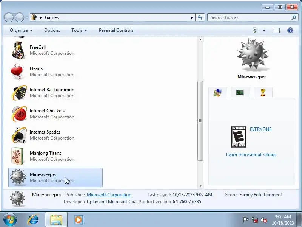Click the large Minesweeper preview image
The image size is (302, 227).
click(x=252, y=55)
